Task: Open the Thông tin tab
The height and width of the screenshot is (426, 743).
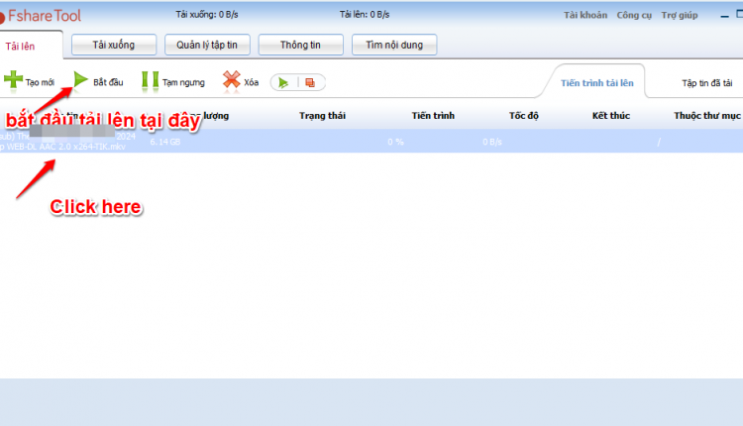Action: coord(300,45)
